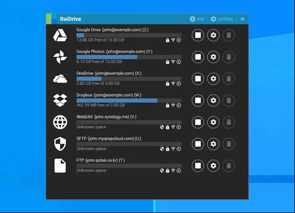Click the reconnect circle icon in OneDrive row

coord(179,84)
